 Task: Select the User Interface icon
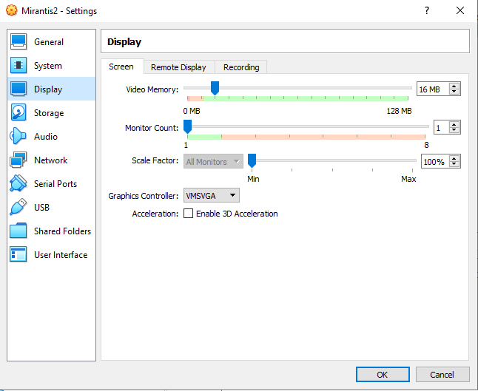coord(19,255)
